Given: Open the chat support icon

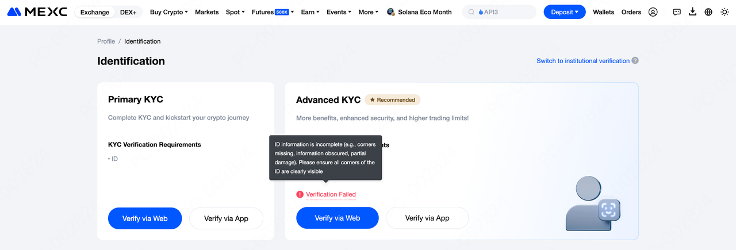Looking at the screenshot, I should pos(677,12).
